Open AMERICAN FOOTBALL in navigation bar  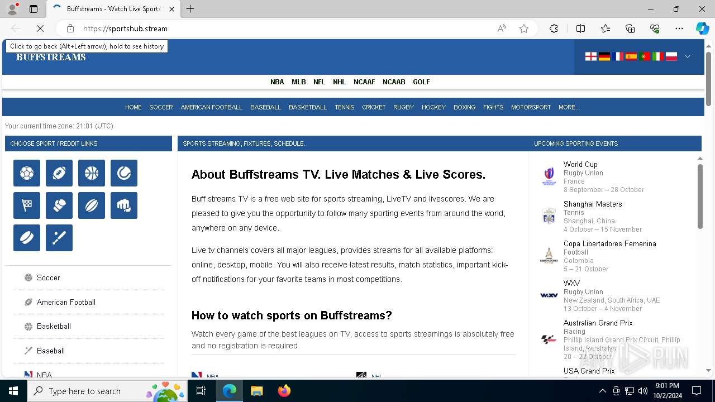tap(212, 107)
